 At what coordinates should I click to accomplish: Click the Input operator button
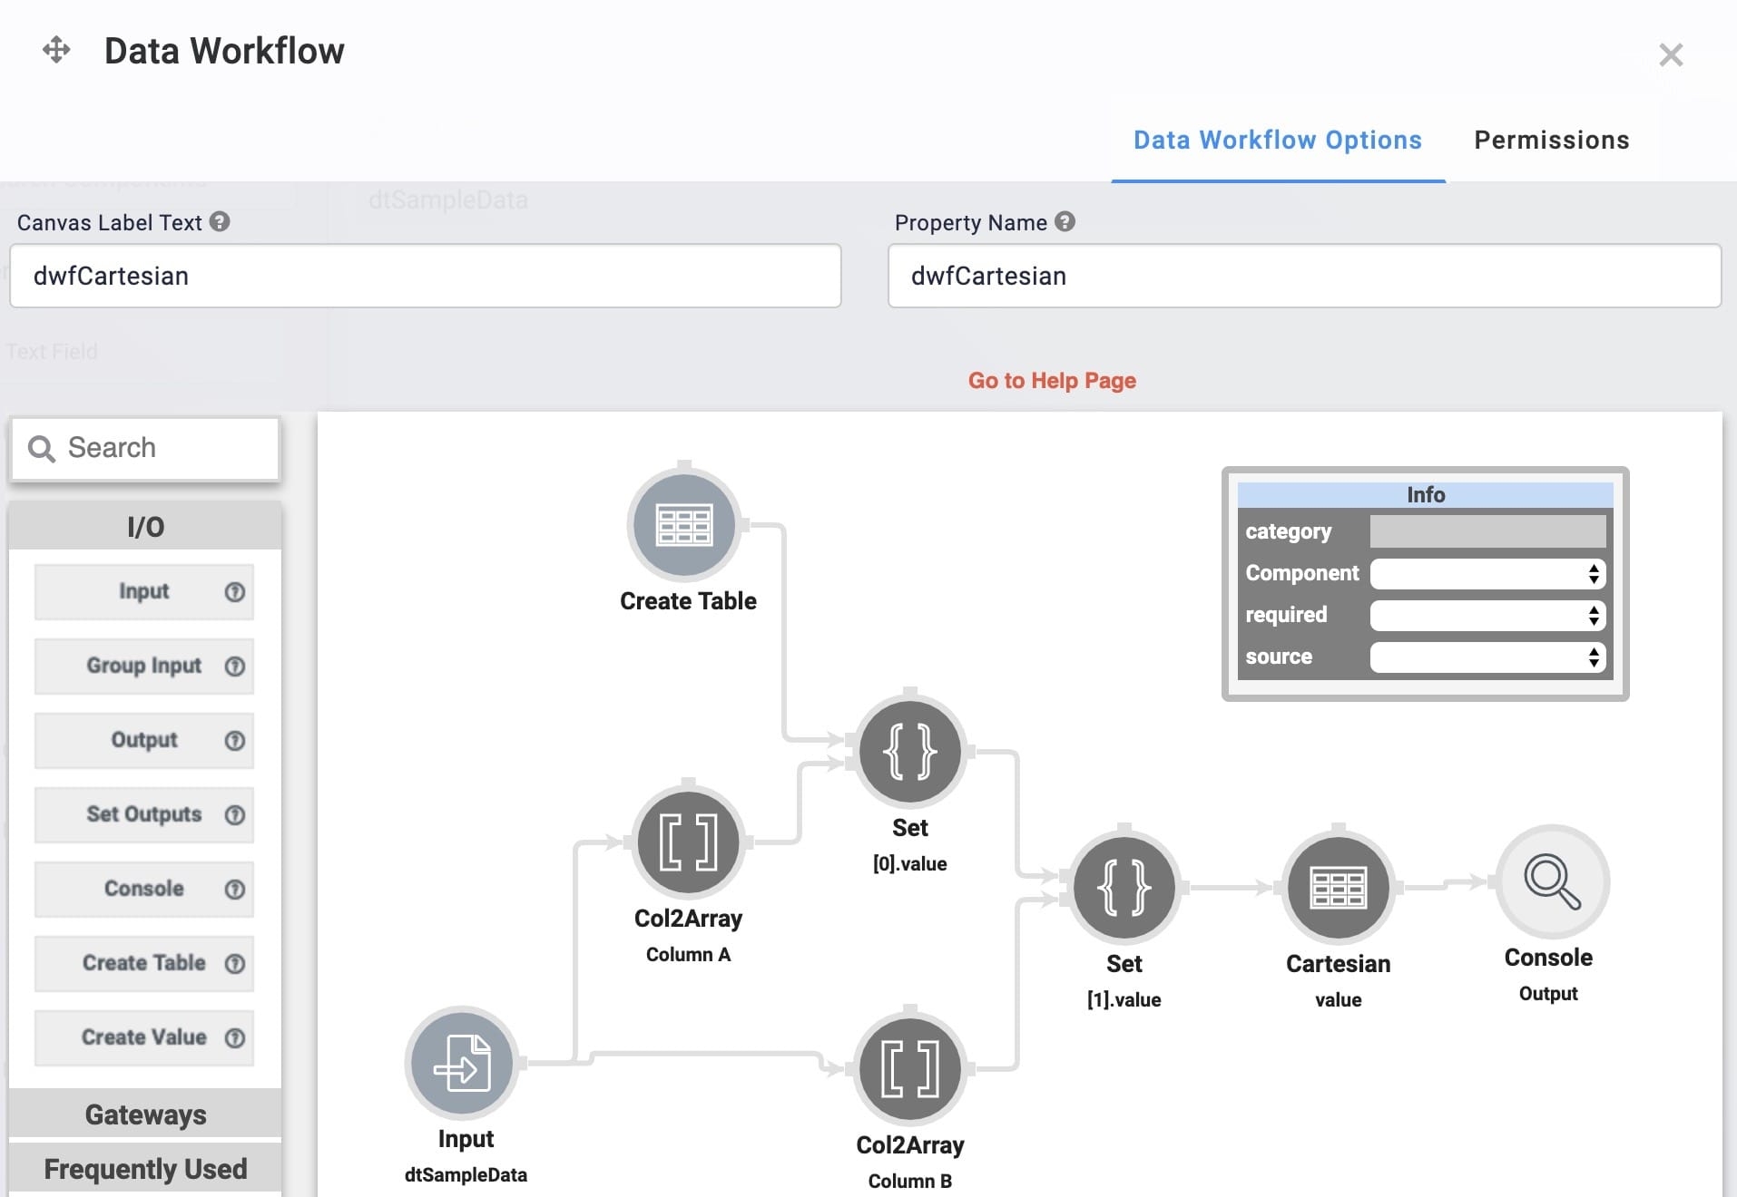coord(144,592)
